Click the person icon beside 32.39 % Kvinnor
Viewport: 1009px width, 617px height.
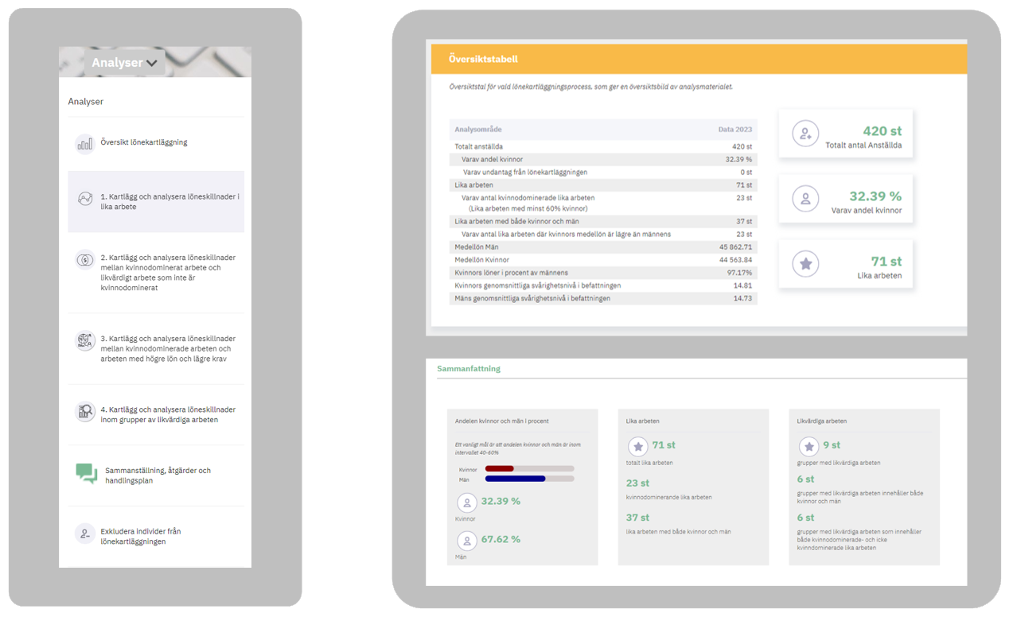(x=466, y=503)
